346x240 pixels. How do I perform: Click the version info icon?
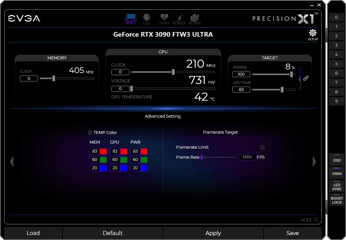[316, 220]
